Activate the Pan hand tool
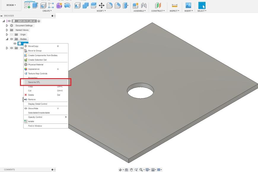The image size is (258, 172). point(131,170)
